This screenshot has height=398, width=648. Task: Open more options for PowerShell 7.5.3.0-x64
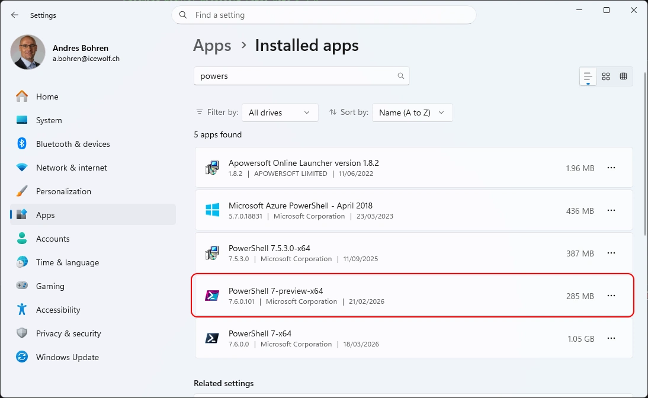click(x=611, y=253)
